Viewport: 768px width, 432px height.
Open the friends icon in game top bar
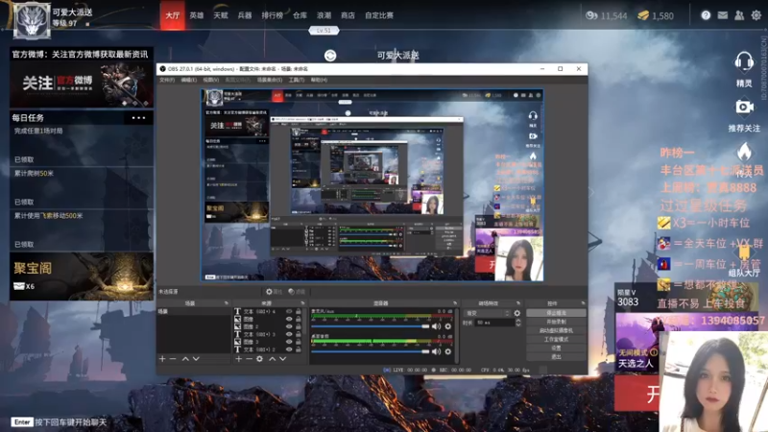pyautogui.click(x=739, y=15)
